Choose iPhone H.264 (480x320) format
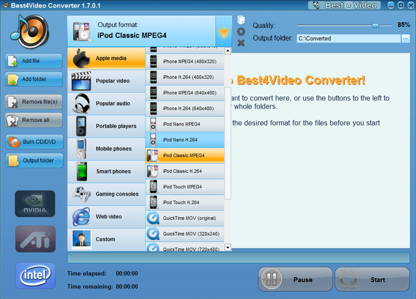 (185, 77)
